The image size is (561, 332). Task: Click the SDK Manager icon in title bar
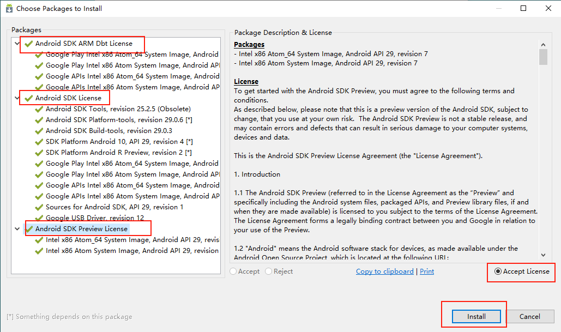coord(9,8)
